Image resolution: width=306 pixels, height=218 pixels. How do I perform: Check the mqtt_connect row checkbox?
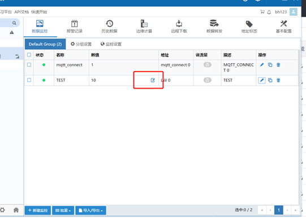(29, 65)
